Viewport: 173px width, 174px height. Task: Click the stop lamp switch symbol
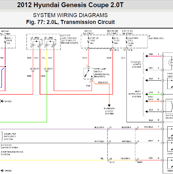tap(88, 74)
